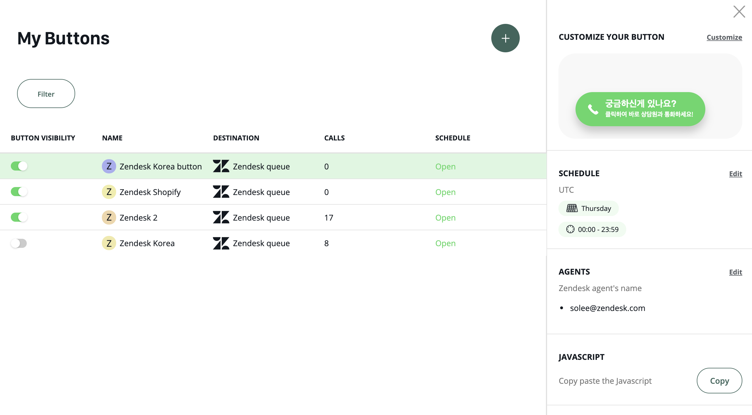The height and width of the screenshot is (415, 752).
Task: Select the Zendesk Shopify name
Action: (x=150, y=192)
